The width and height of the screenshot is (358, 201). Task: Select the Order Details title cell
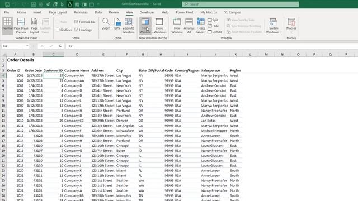(21, 60)
